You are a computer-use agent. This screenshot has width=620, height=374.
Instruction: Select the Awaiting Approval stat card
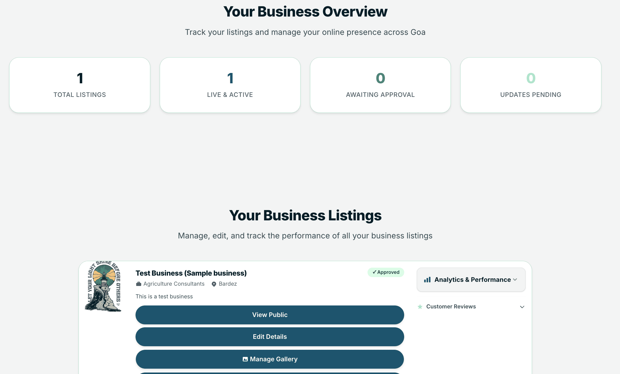[x=380, y=85]
